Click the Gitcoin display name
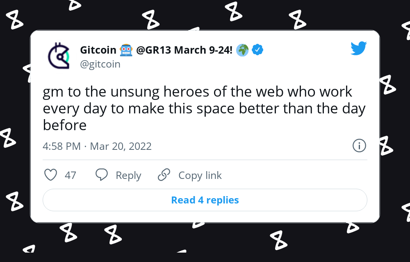Screen dimensions: 410x262 pos(97,50)
